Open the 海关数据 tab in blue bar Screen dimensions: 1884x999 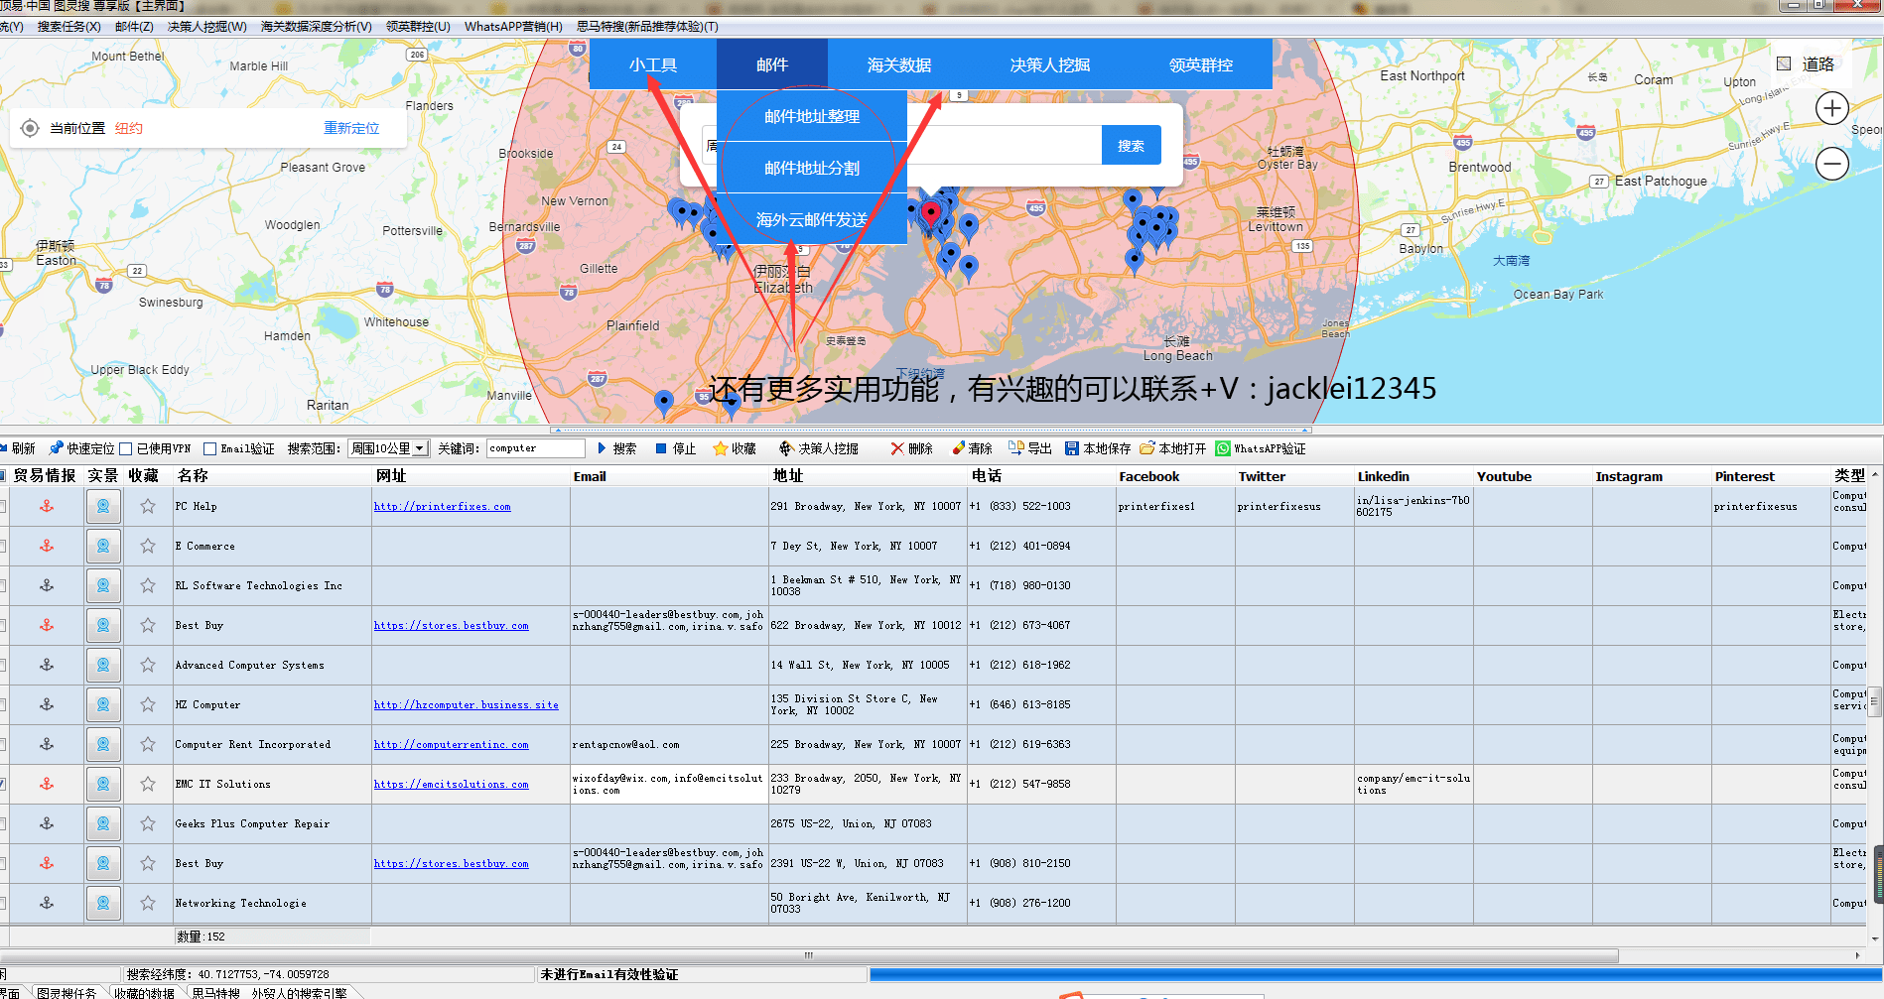click(898, 64)
